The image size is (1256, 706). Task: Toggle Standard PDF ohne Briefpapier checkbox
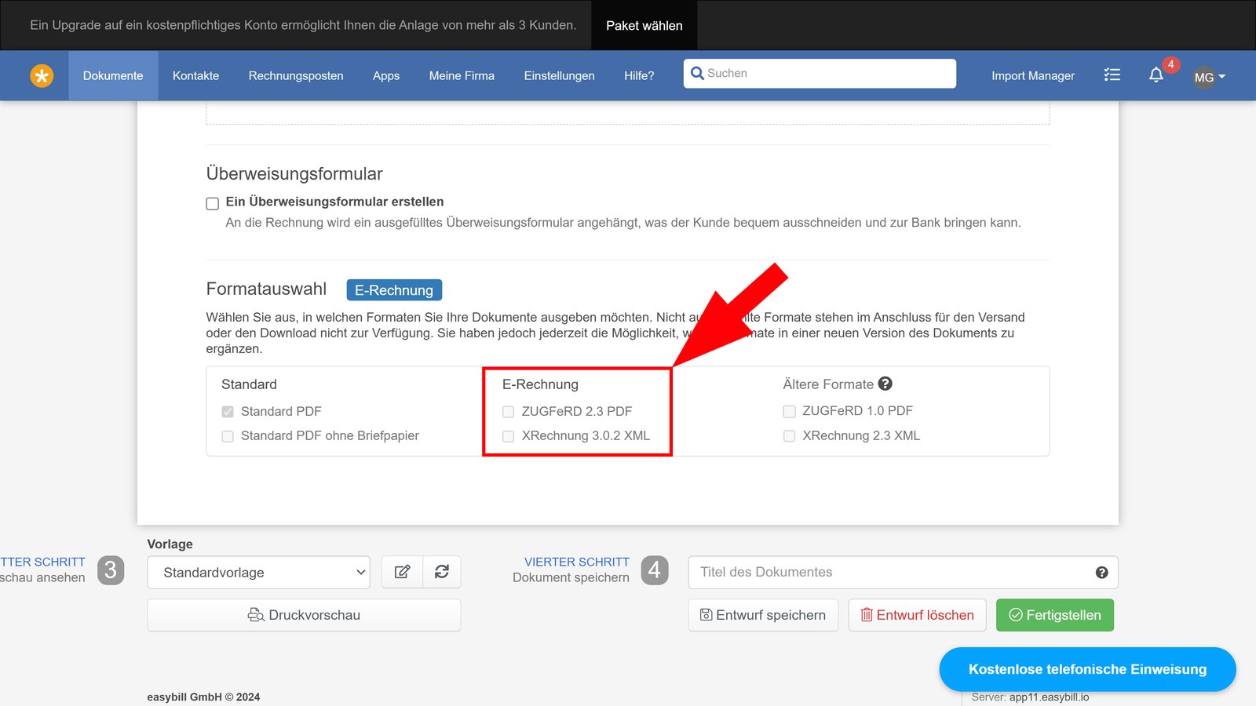(x=228, y=436)
